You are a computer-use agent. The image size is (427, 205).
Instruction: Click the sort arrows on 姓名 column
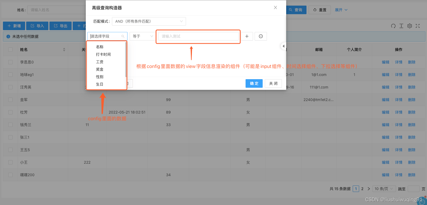point(64,50)
